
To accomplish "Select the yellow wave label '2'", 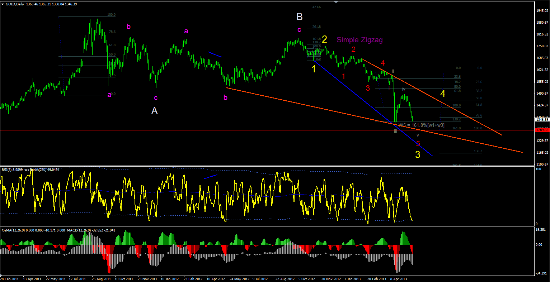I will point(324,39).
